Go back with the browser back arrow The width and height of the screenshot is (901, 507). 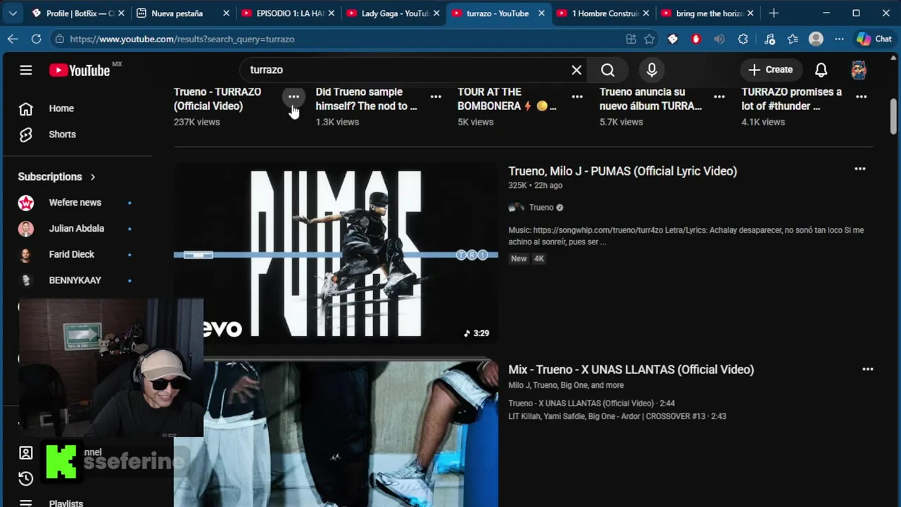coord(13,39)
